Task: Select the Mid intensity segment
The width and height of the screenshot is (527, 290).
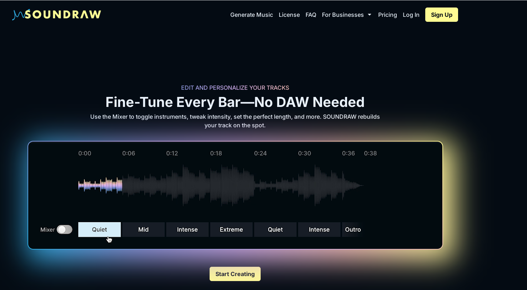Action: [143, 230]
